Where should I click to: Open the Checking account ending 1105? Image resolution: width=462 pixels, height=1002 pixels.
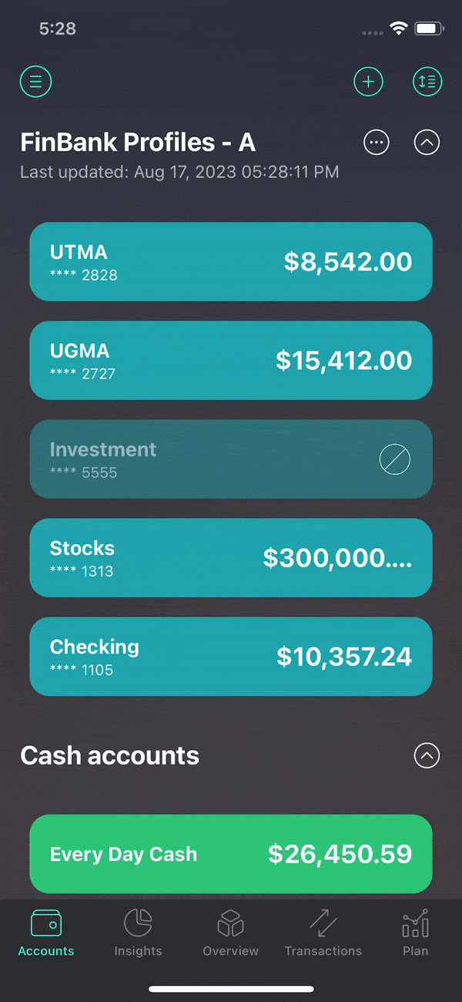(x=231, y=657)
